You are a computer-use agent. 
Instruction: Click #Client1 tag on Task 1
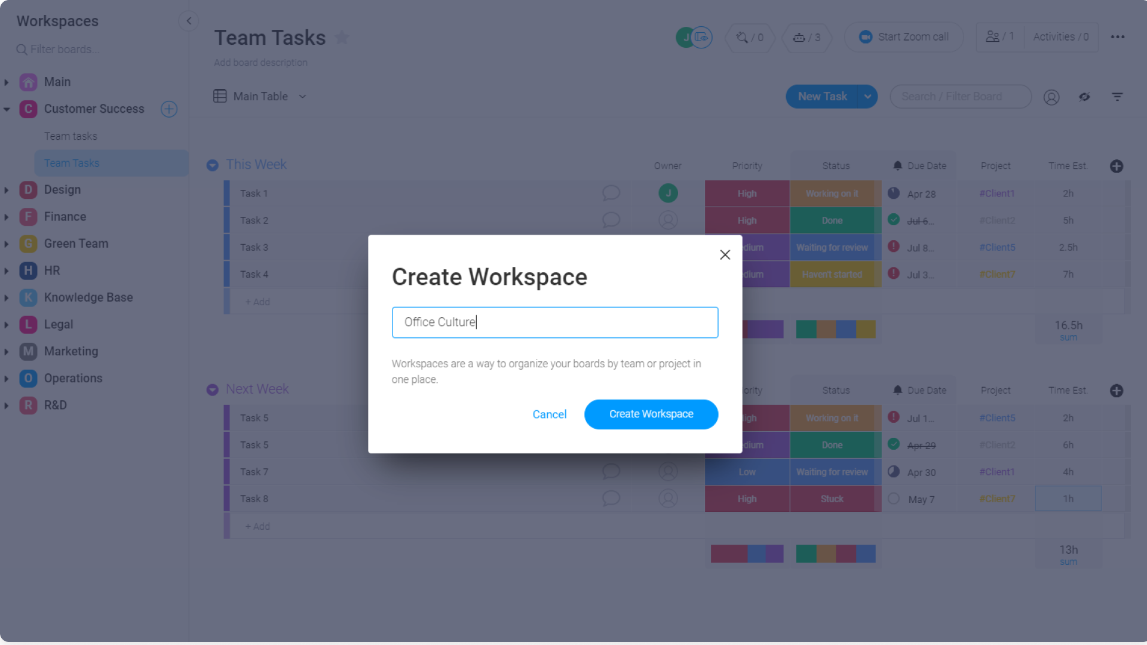pos(997,193)
